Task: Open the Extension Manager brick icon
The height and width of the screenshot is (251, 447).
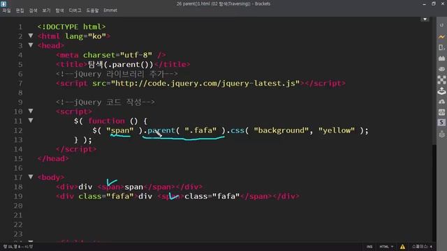Action: tap(441, 59)
